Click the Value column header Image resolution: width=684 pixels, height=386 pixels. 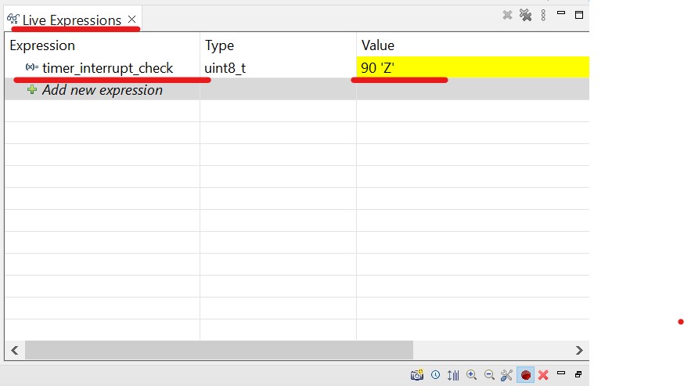(378, 45)
